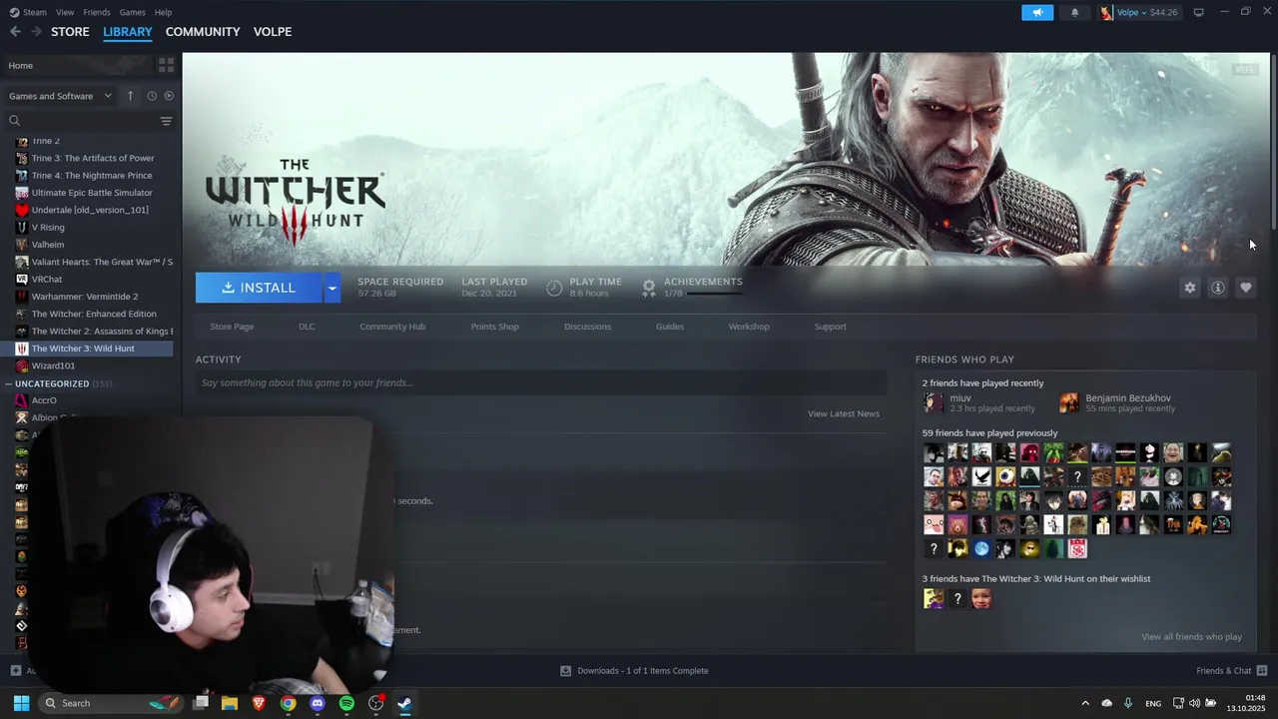This screenshot has height=719, width=1278.
Task: Open the game's Store Page link
Action: [232, 327]
